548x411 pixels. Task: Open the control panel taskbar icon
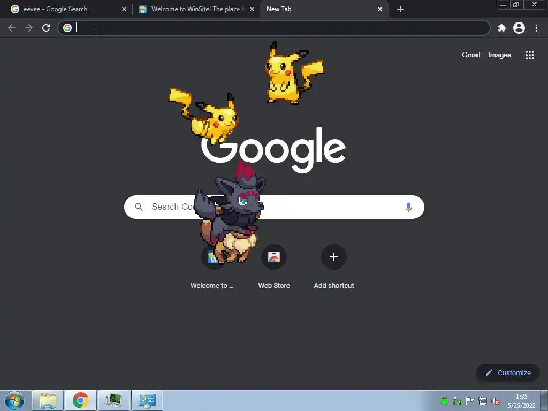pos(147,400)
